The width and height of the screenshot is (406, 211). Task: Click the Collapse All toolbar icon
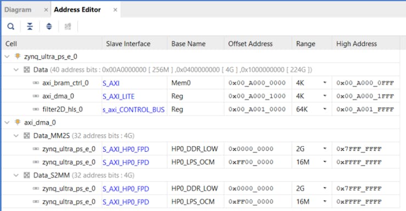tap(30, 26)
